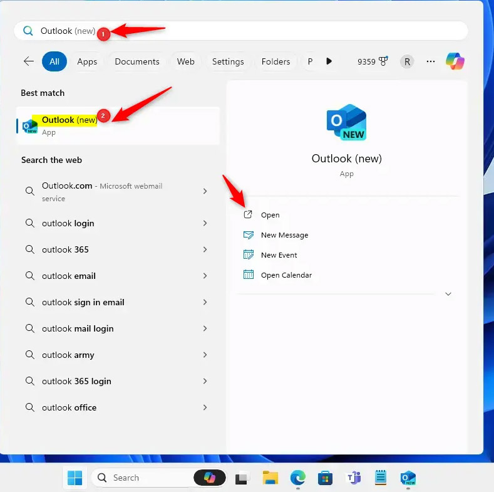Open Notepad from the taskbar
The width and height of the screenshot is (494, 492).
tap(381, 478)
